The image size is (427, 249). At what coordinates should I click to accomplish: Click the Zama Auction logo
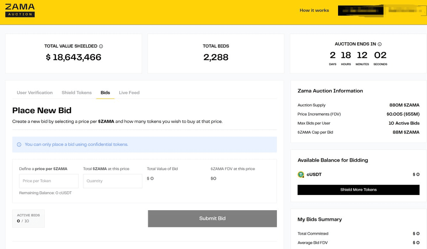[20, 11]
